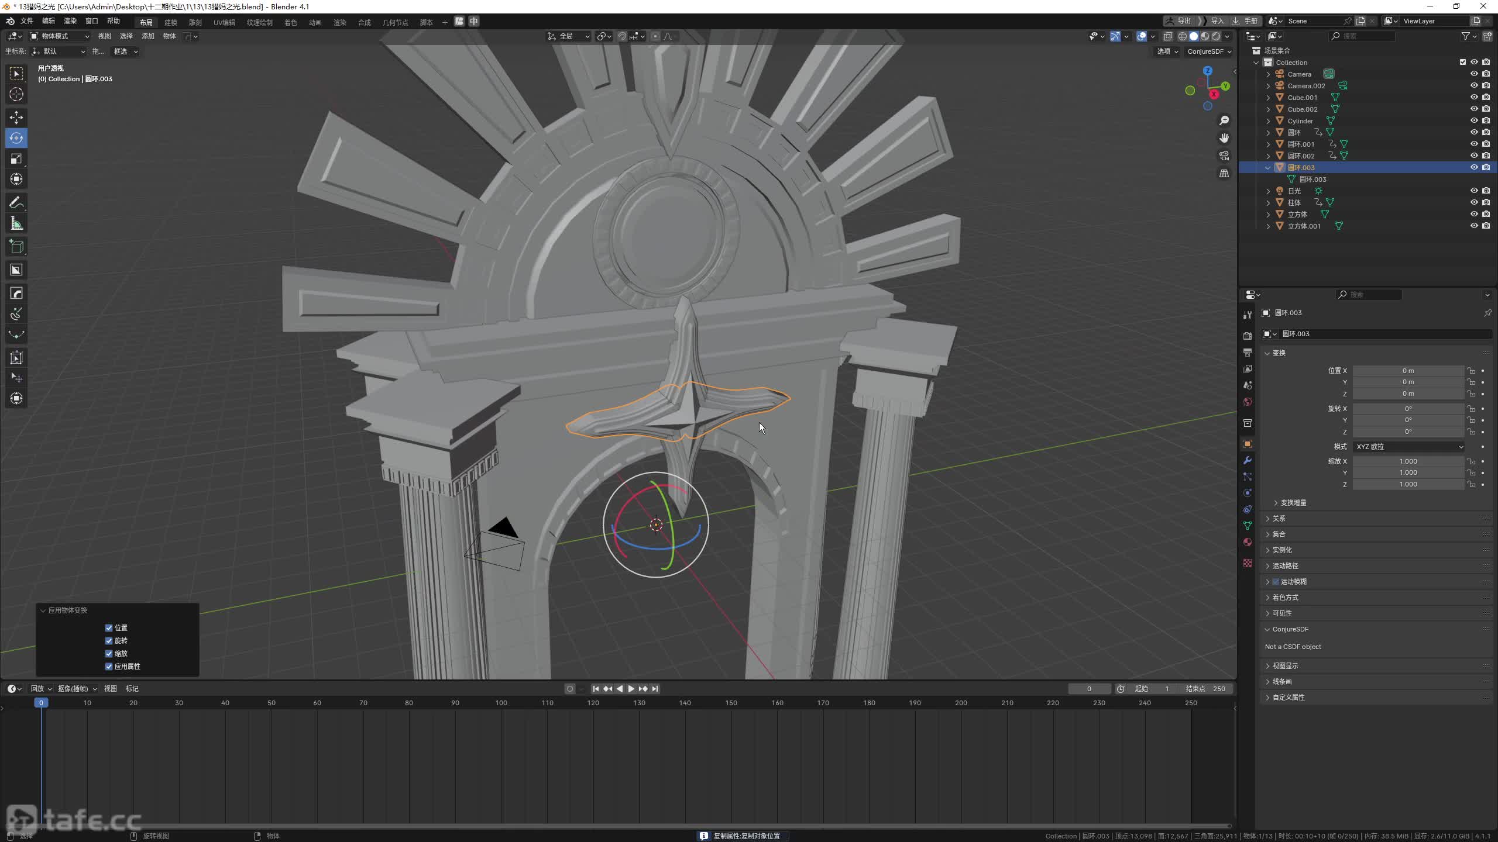Select the Move tool in the toolbar

pyautogui.click(x=16, y=118)
